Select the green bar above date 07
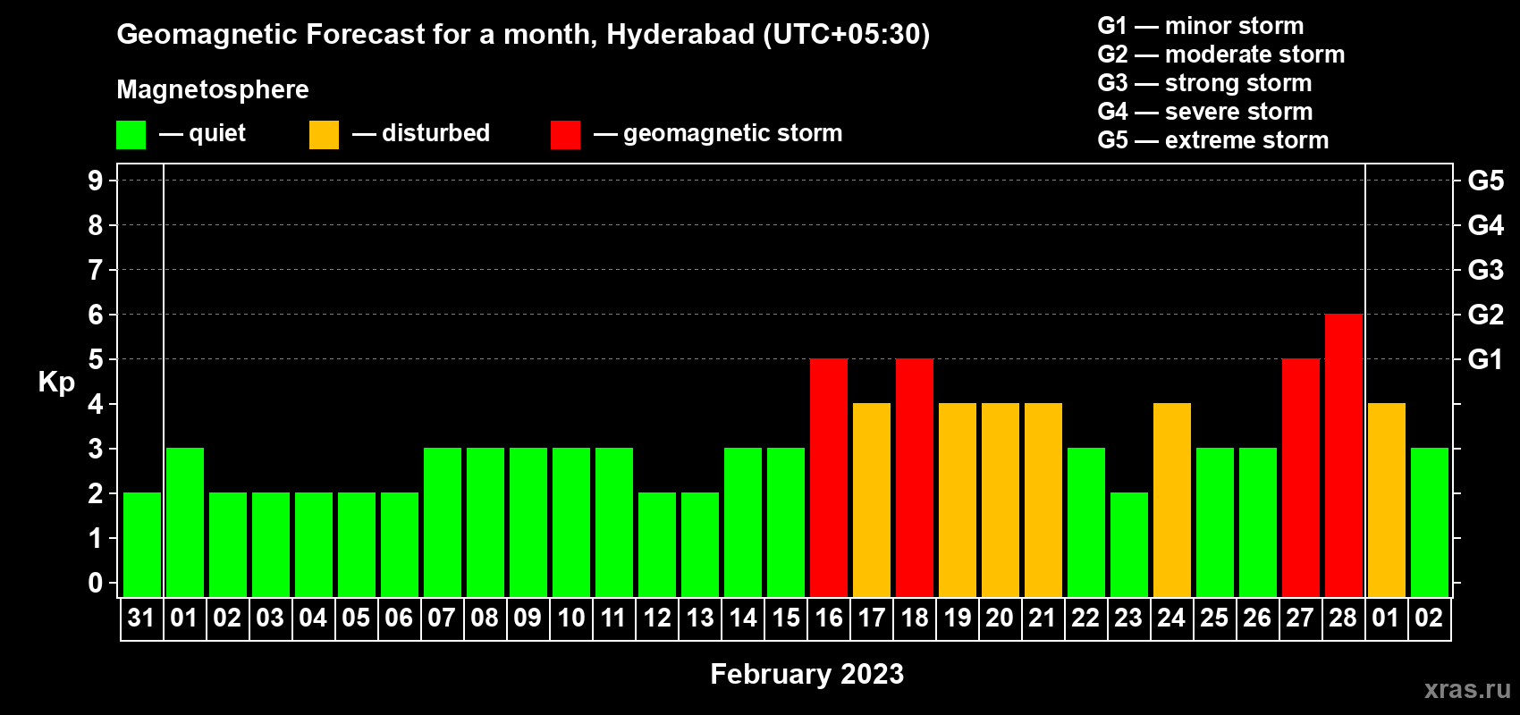This screenshot has height=715, width=1520. [443, 522]
